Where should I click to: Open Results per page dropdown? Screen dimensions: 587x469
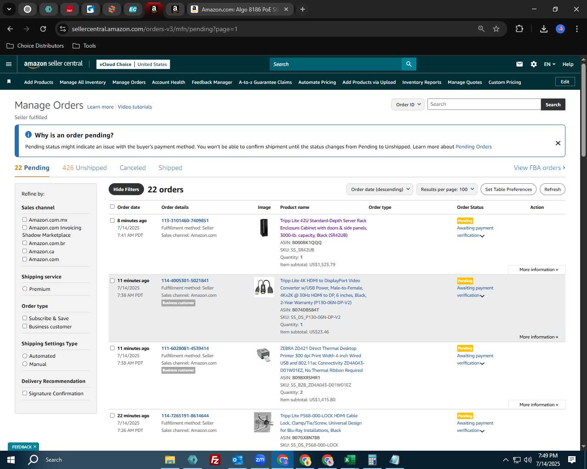(x=447, y=189)
